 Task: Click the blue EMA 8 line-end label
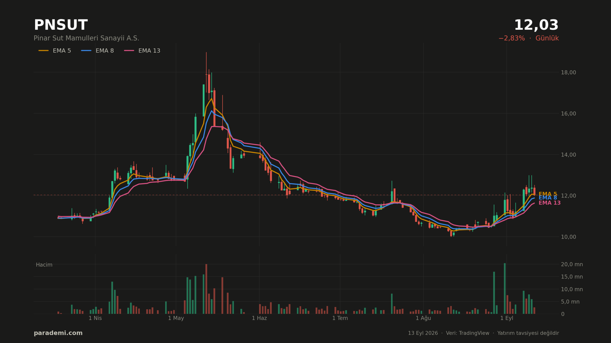548,198
